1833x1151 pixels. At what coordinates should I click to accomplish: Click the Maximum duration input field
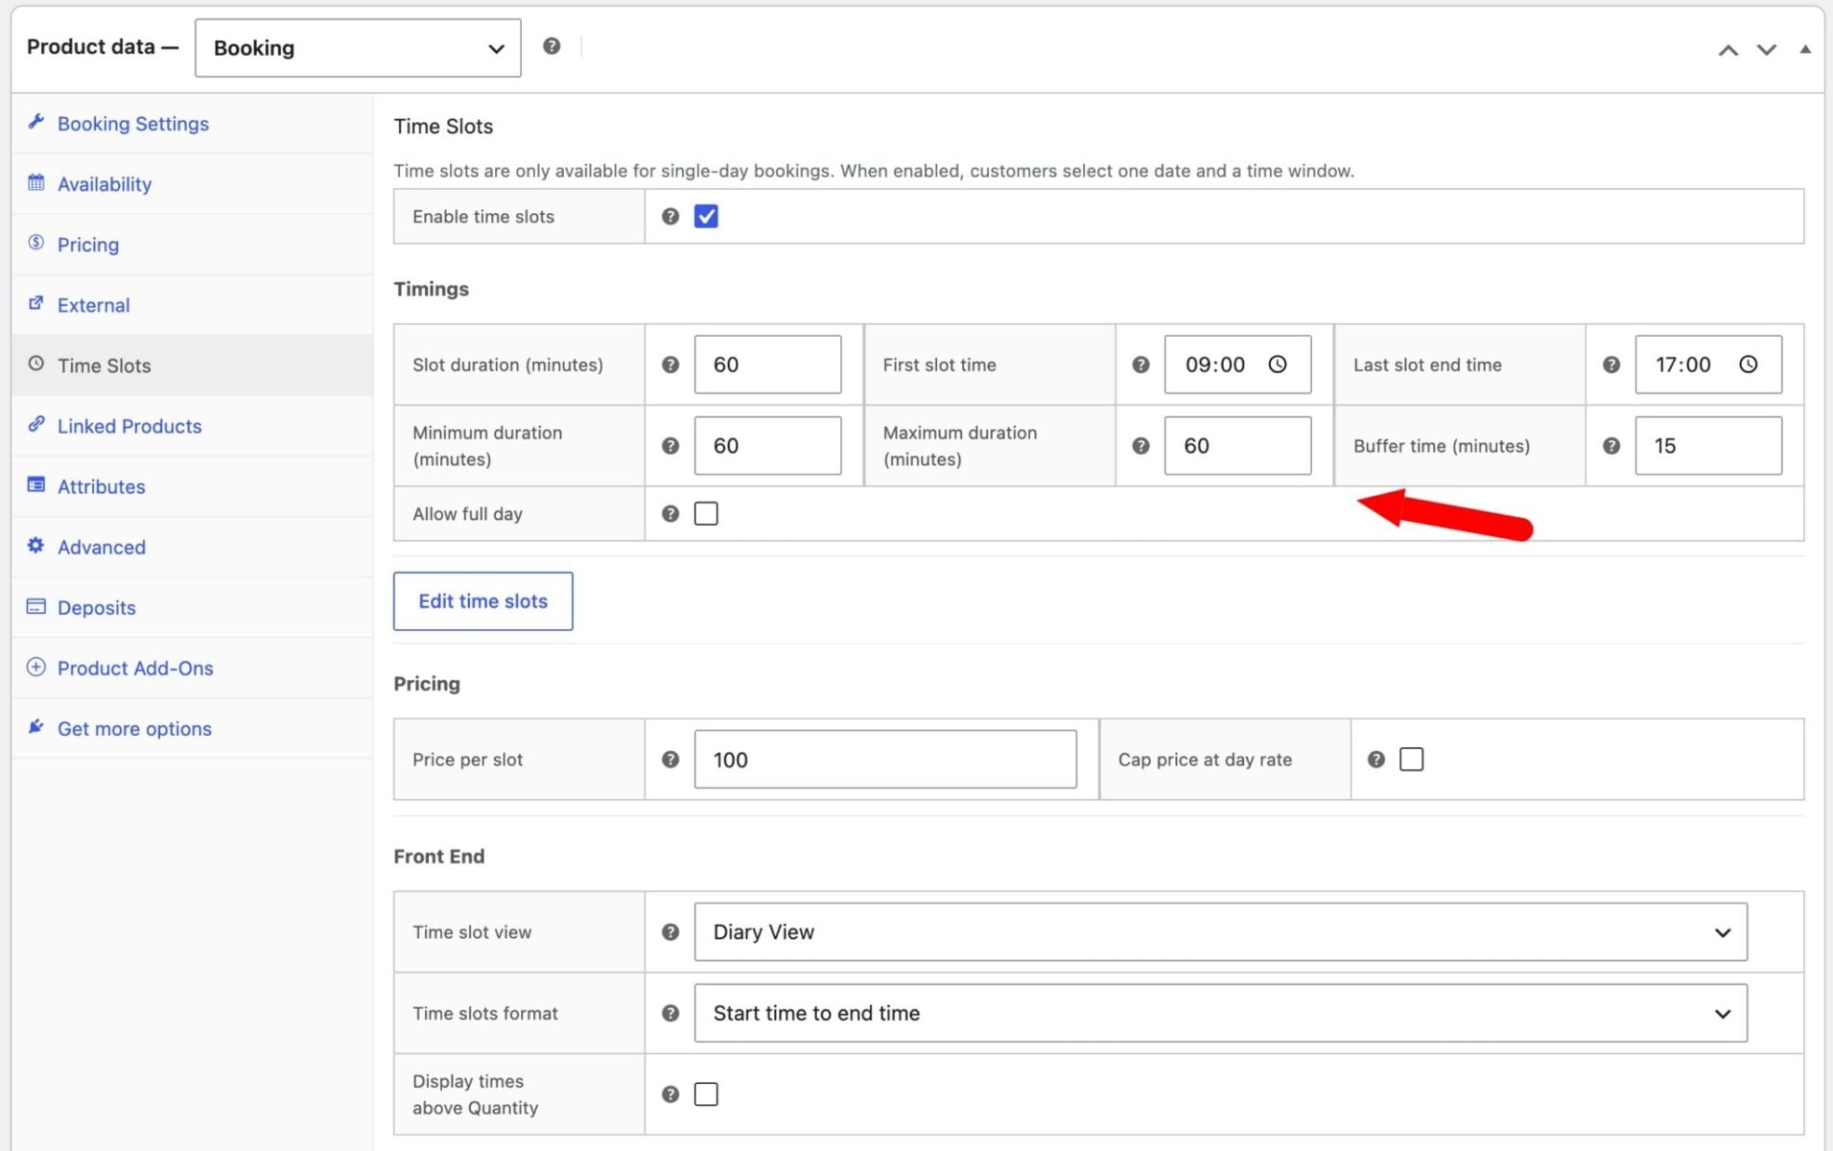(1238, 446)
